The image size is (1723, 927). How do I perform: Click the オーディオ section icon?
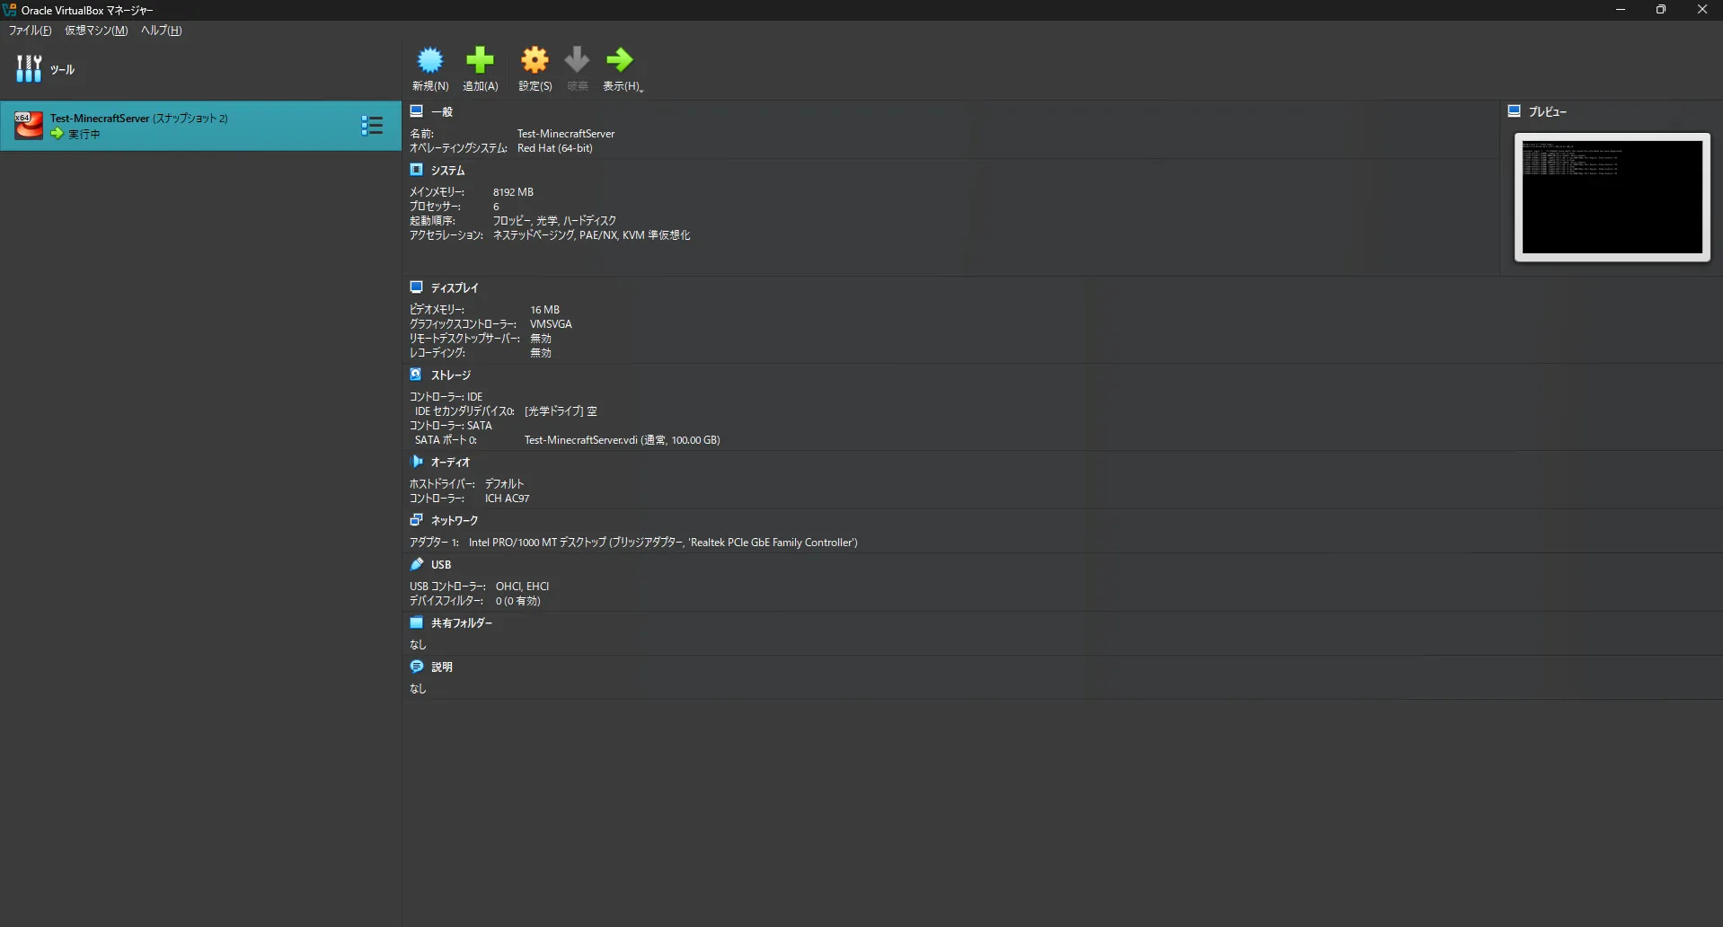coord(416,461)
